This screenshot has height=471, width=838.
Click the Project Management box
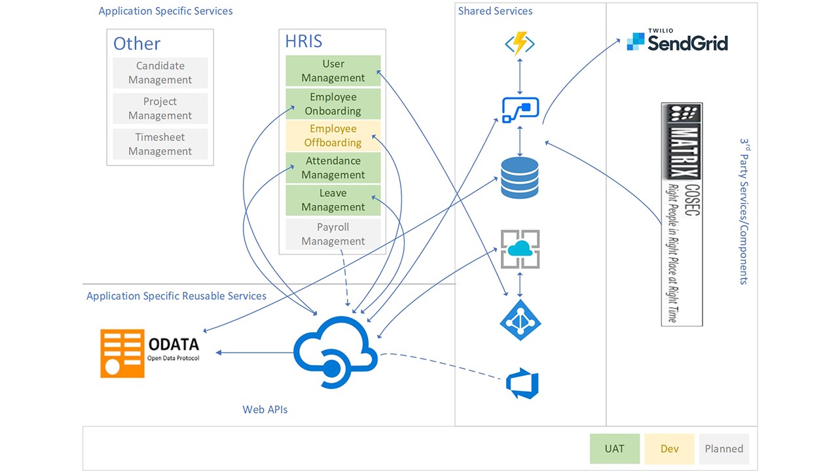[160, 109]
